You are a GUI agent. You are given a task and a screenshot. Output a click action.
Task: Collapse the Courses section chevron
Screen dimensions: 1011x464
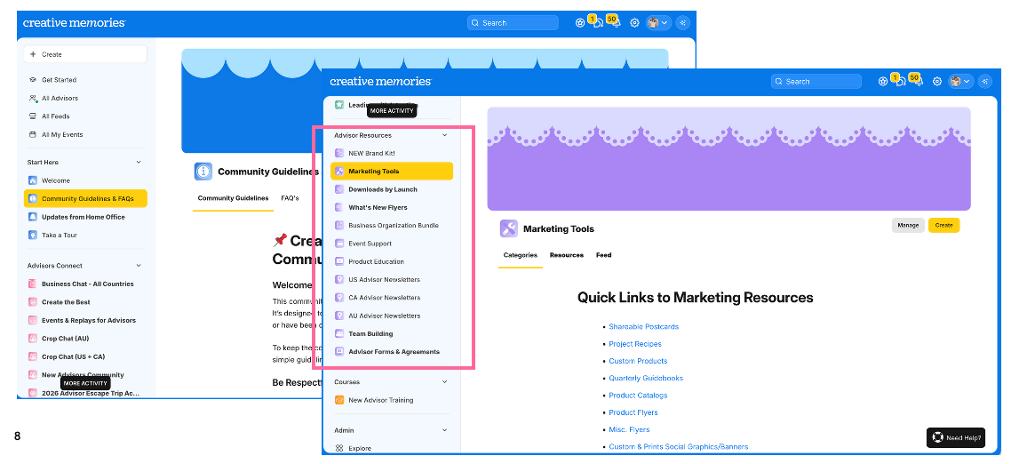coord(444,382)
